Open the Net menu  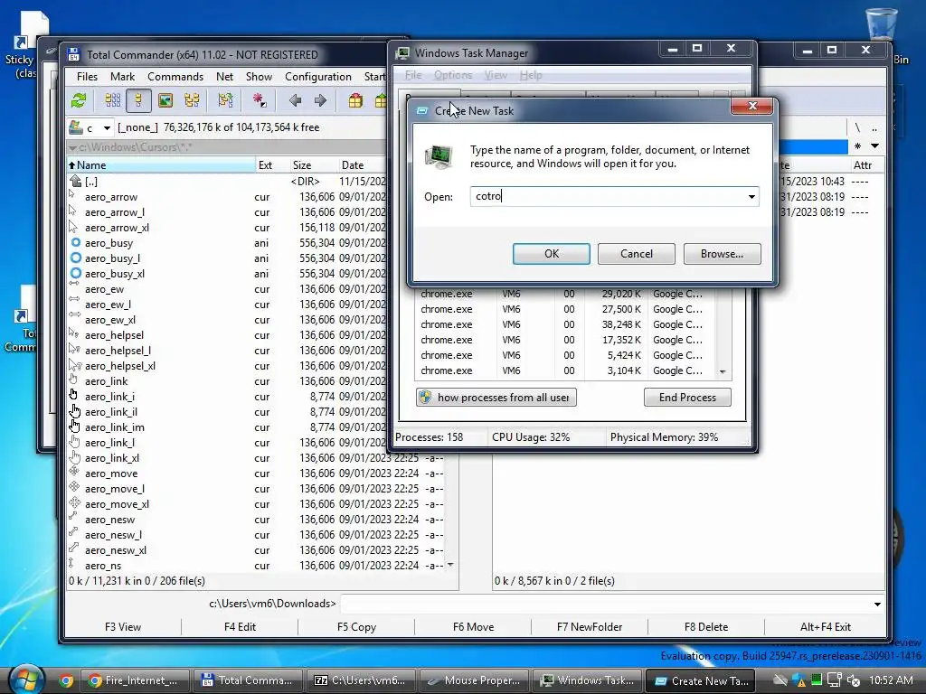point(224,77)
